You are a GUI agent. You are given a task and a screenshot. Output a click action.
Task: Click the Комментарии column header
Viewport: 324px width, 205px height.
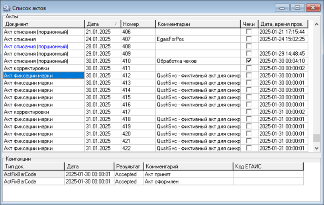[197, 24]
